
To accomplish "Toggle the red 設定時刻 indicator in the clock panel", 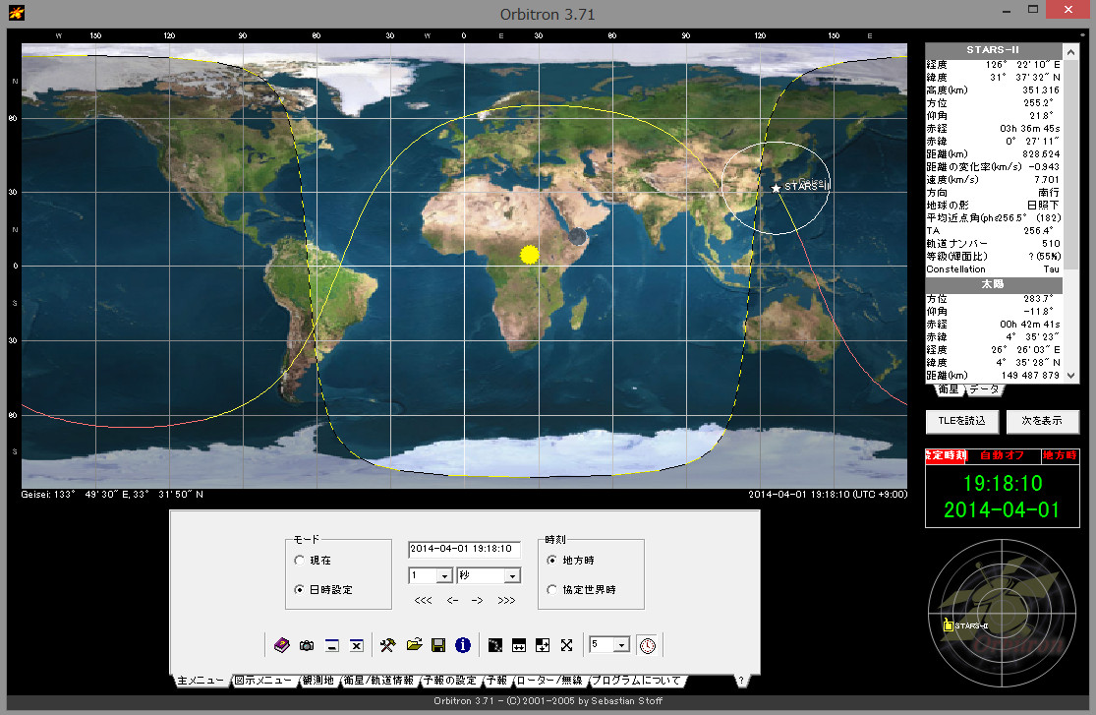I will 946,455.
